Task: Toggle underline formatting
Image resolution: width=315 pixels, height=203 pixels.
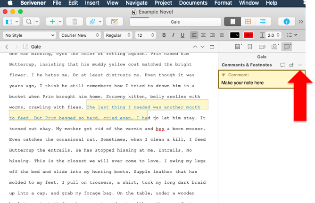Action: [182, 35]
